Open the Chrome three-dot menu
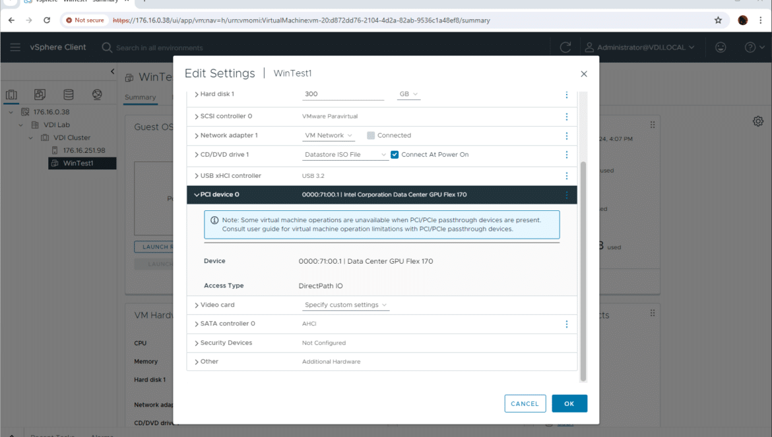The image size is (772, 437). 761,20
